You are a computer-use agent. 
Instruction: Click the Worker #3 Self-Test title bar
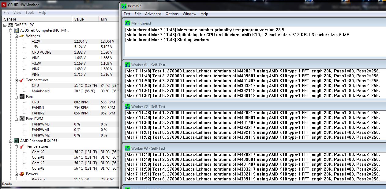[x=254, y=148]
